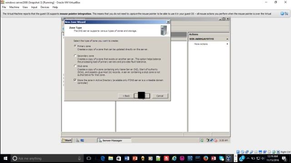291x163 pixels.
Task: Open the Windows Store taskbar icon
Action: [x=119, y=158]
